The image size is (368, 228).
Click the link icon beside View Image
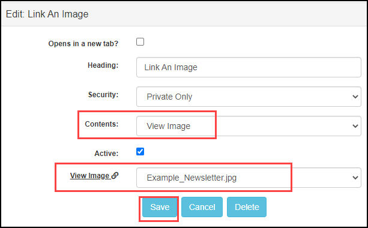click(x=115, y=175)
